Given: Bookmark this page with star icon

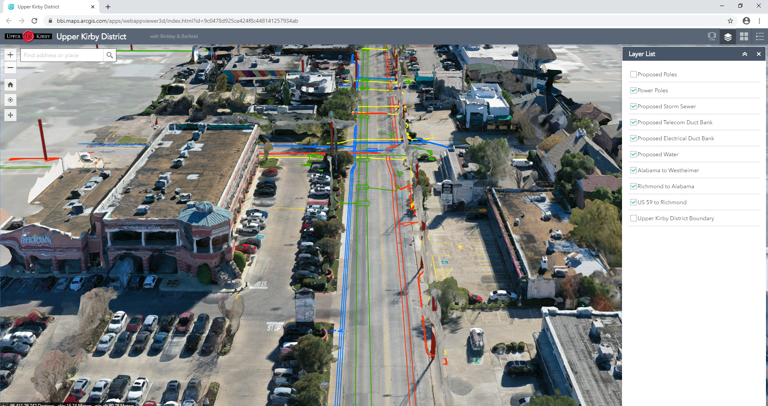Looking at the screenshot, I should coord(730,21).
